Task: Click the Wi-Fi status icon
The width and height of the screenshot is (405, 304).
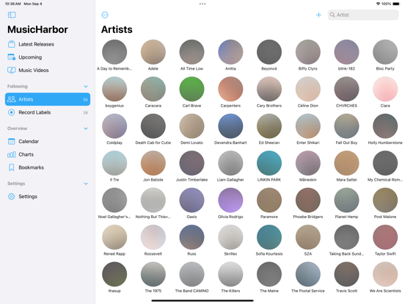Action: point(378,4)
